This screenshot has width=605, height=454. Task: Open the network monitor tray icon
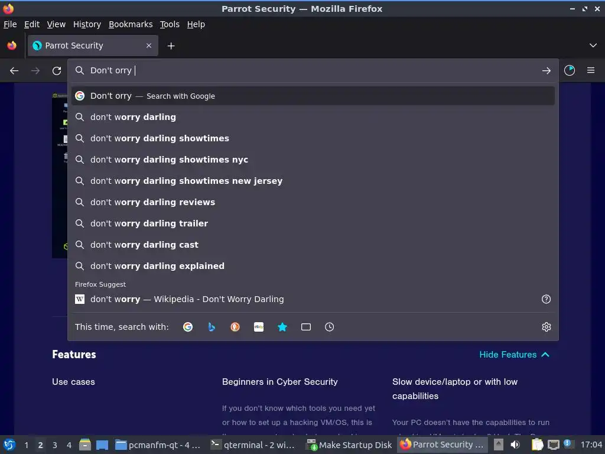(554, 445)
